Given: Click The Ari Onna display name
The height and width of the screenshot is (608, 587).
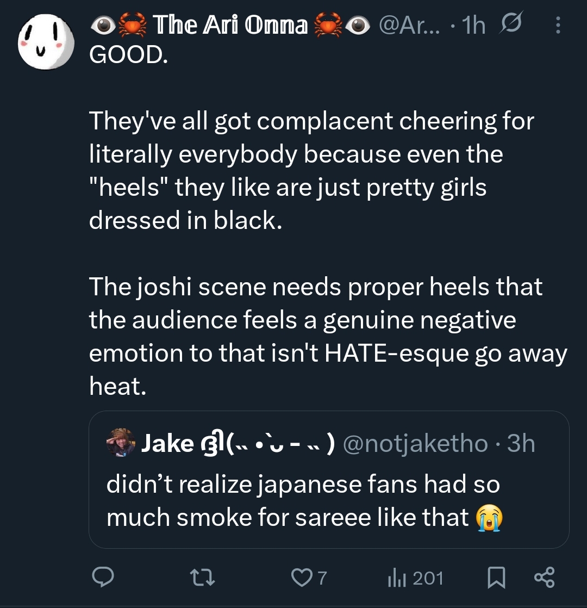Looking at the screenshot, I should 230,25.
